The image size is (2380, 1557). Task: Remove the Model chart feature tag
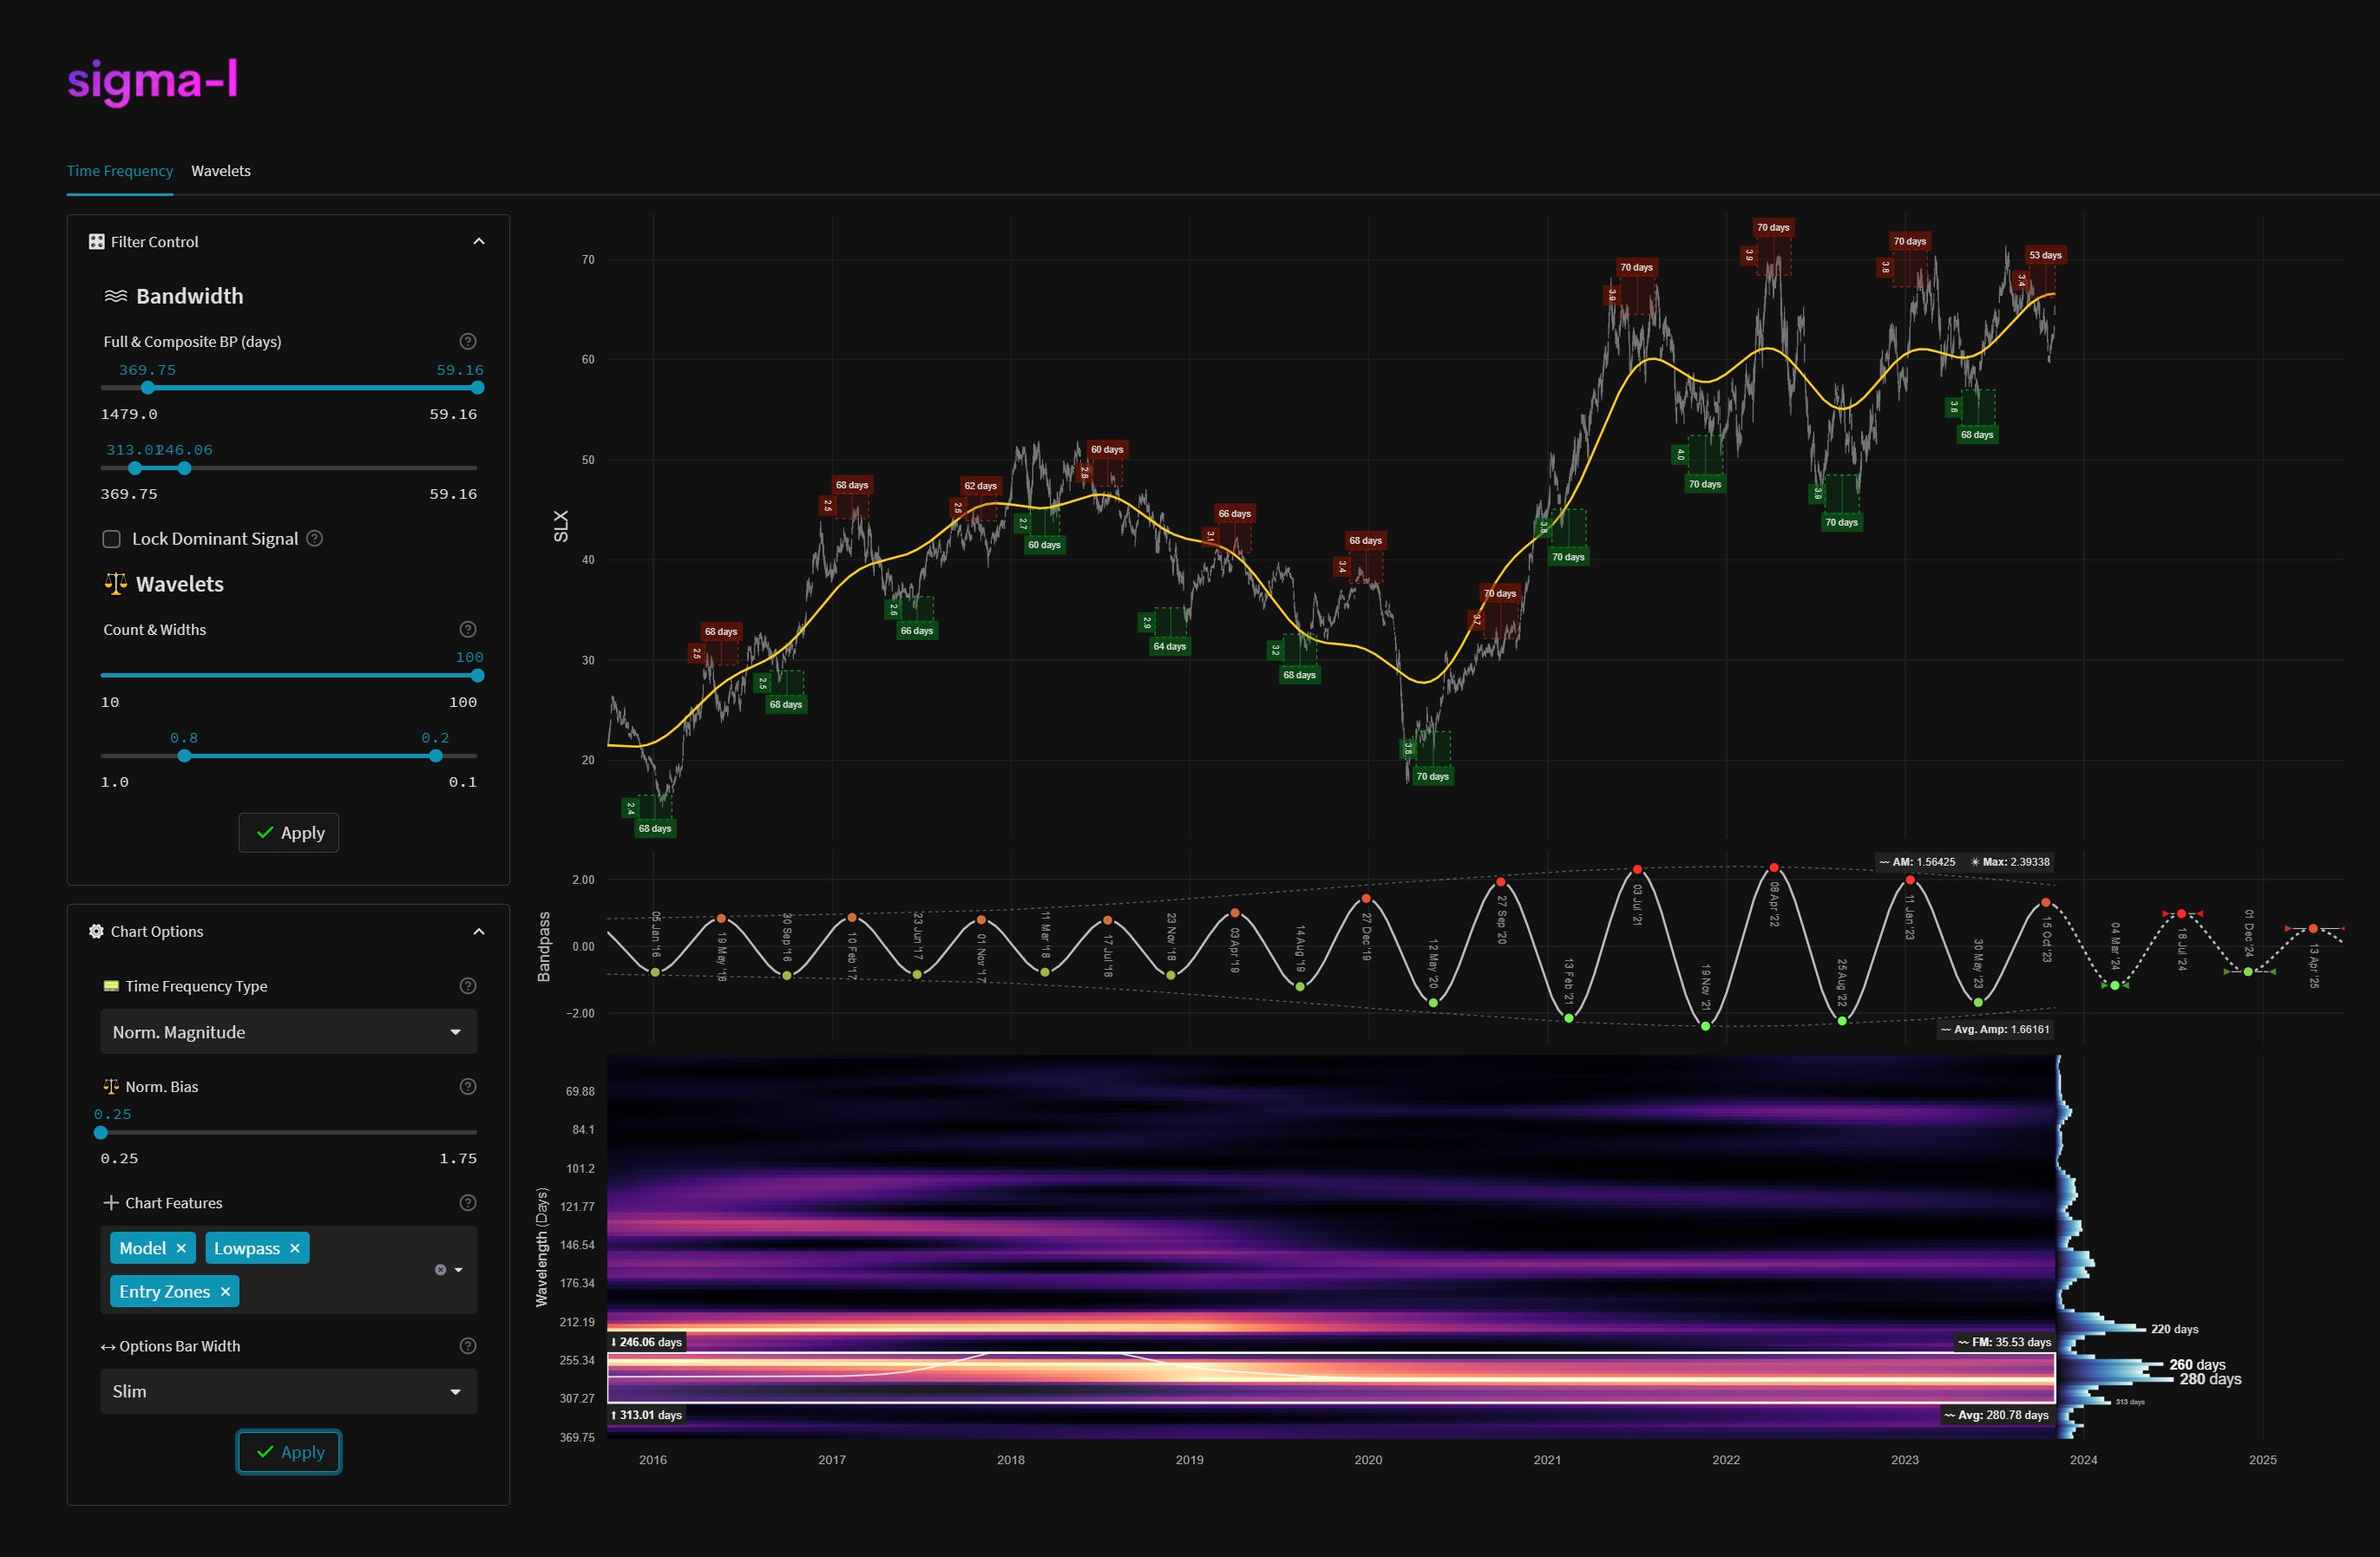pos(181,1248)
